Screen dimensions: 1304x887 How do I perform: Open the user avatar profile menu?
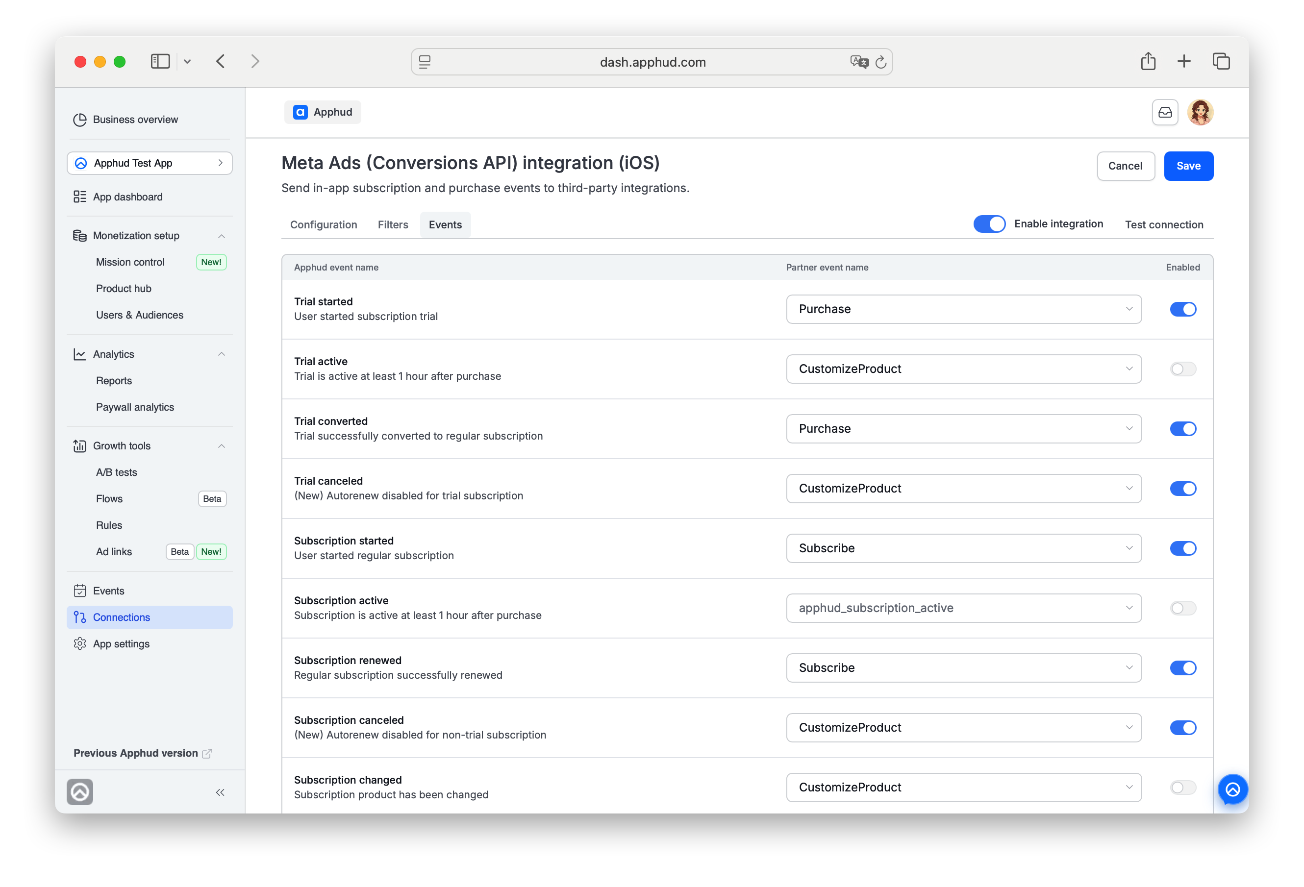[1200, 112]
